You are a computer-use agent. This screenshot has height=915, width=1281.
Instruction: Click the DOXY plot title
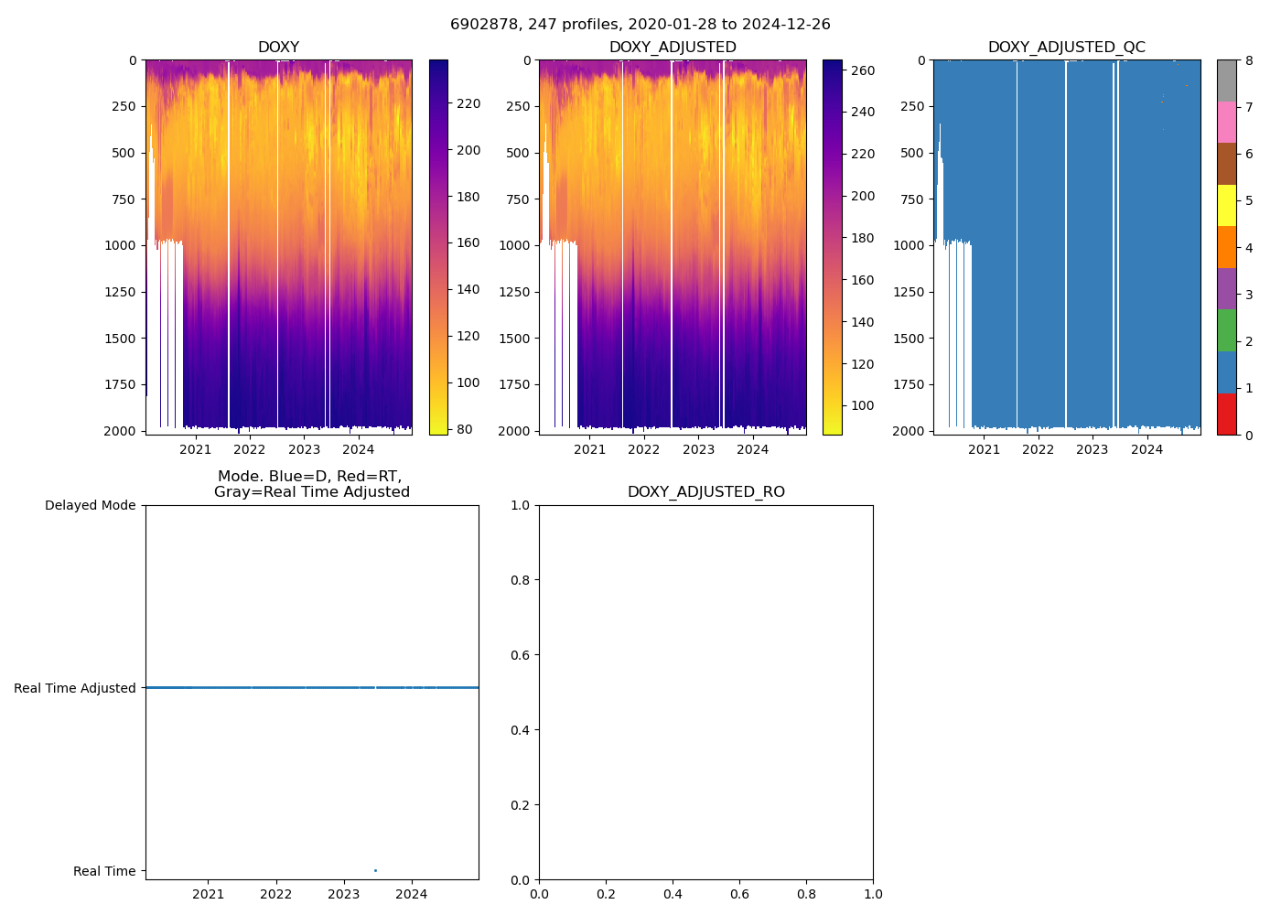(278, 47)
